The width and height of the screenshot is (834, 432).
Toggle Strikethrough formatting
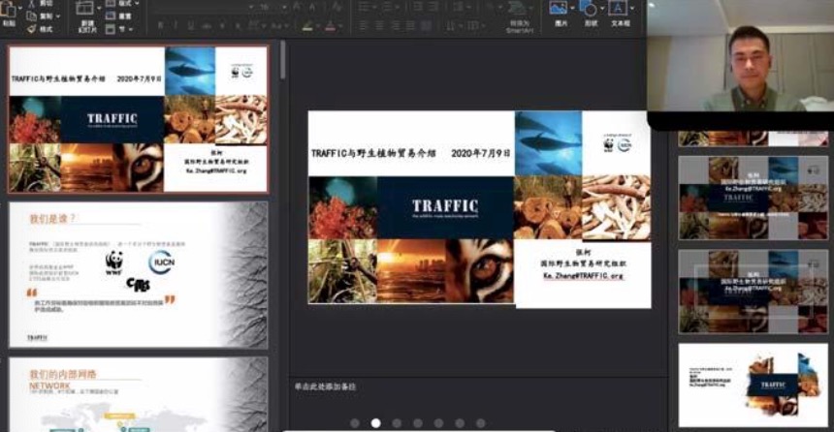[207, 25]
